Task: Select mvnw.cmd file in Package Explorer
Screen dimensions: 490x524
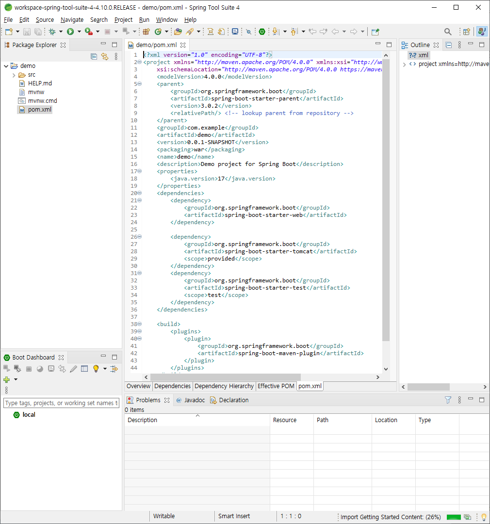Action: tap(38, 100)
